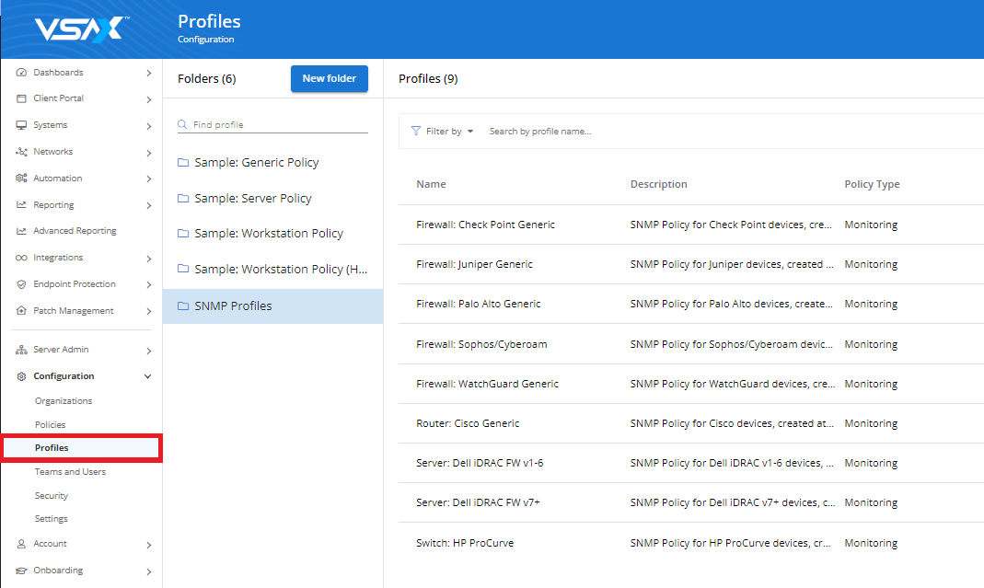The width and height of the screenshot is (984, 588).
Task: Click the Server Admin hierarchy icon
Action: click(21, 350)
